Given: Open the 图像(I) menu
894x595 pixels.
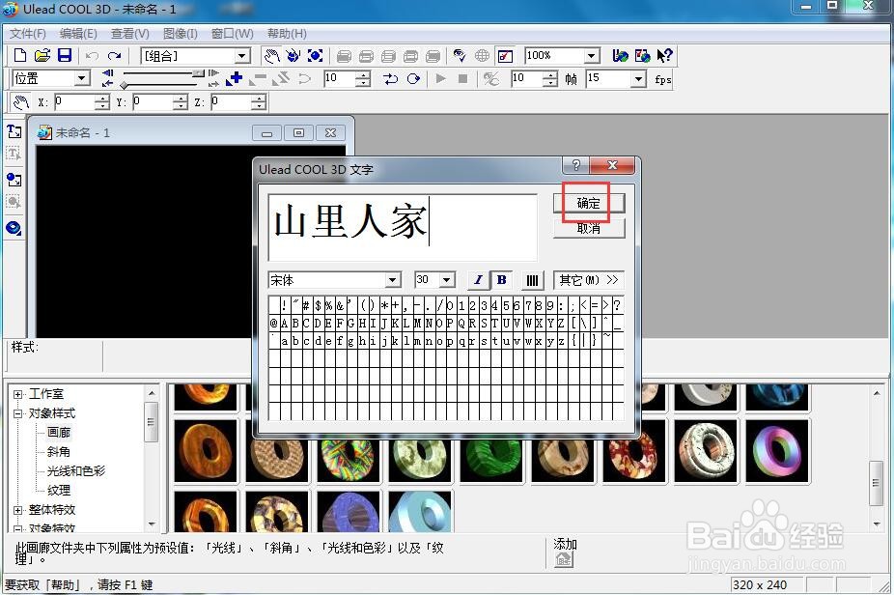Looking at the screenshot, I should coord(181,34).
